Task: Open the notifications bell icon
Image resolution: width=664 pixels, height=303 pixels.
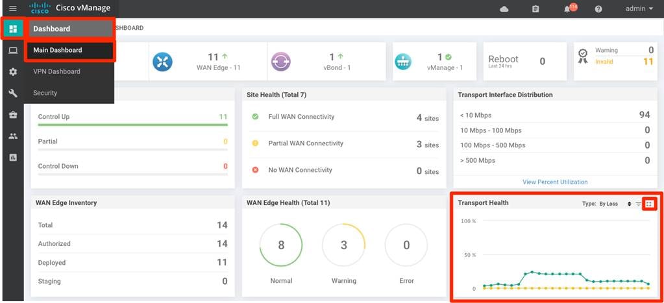Action: click(x=567, y=9)
